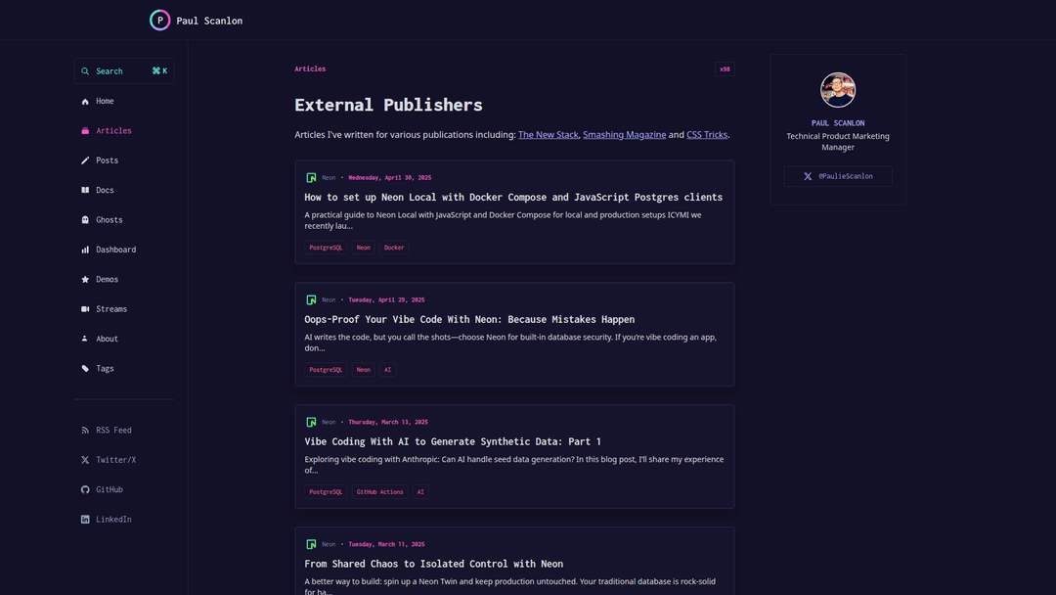This screenshot has width=1056, height=595.
Task: Follow the Smashing Magazine link
Action: 624,135
